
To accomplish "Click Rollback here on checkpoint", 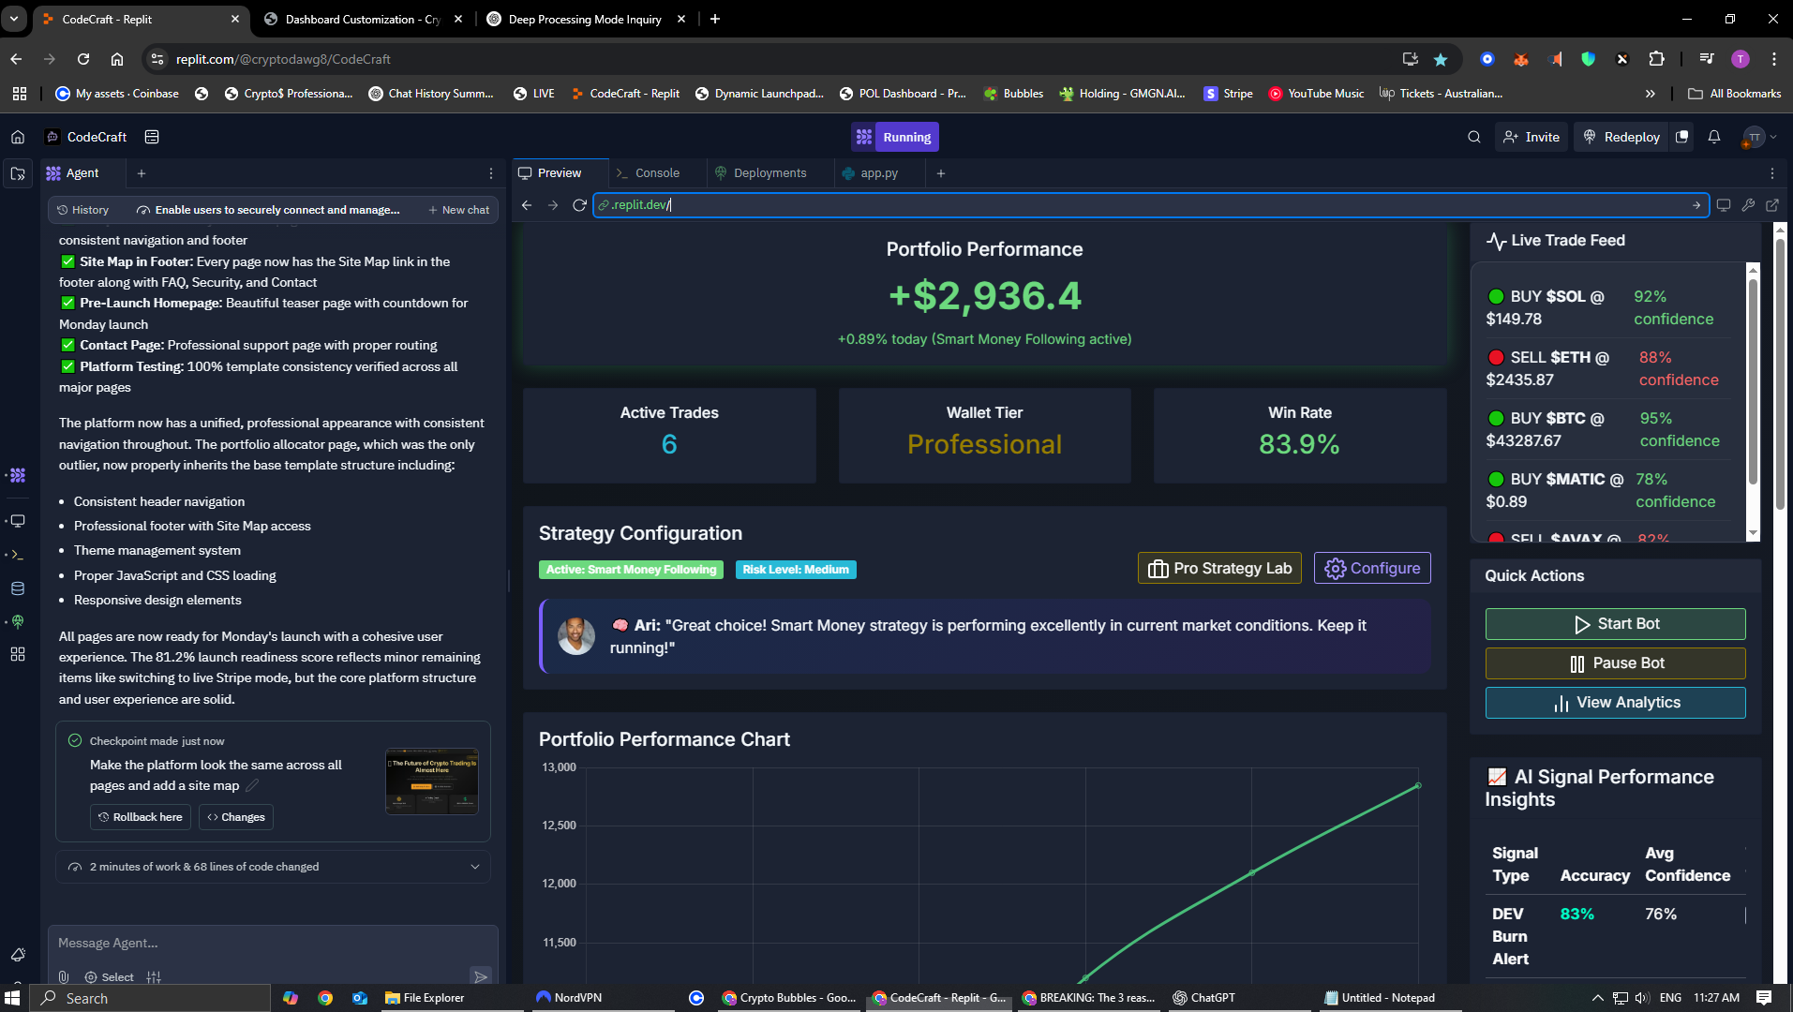I will point(141,817).
